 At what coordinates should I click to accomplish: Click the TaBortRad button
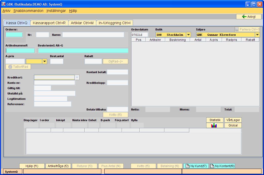(x=18, y=67)
